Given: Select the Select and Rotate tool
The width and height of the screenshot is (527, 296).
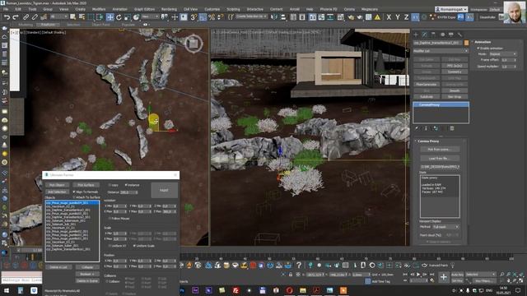Looking at the screenshot, I should tap(119, 16).
